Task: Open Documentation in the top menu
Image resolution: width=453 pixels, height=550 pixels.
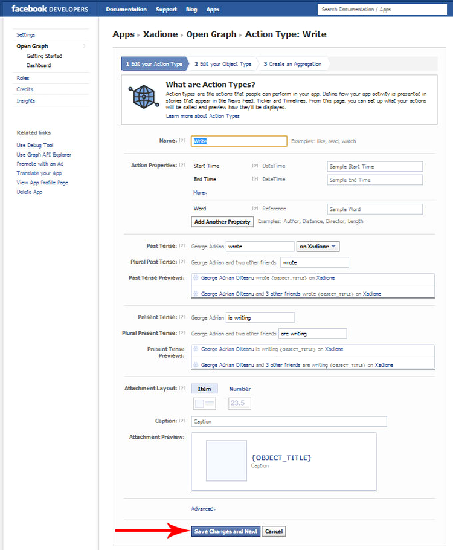Action: click(126, 10)
